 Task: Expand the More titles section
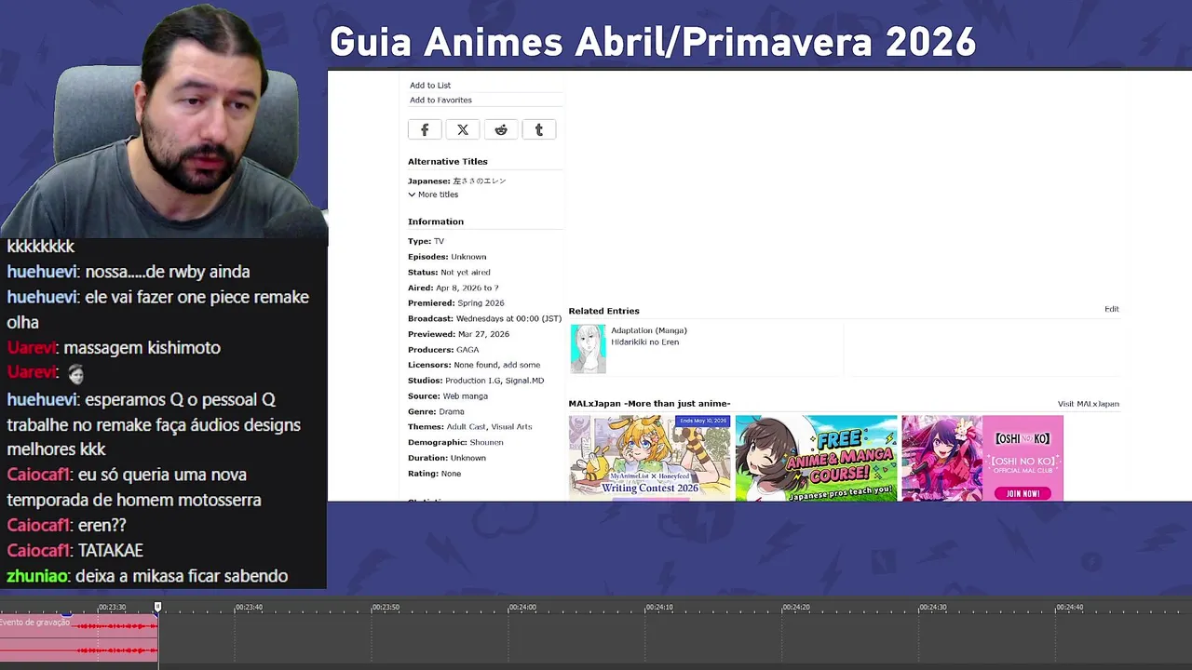tap(433, 194)
